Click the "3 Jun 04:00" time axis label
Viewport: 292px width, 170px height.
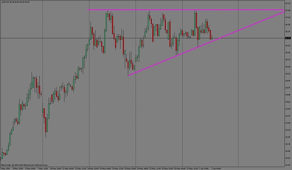216,169
